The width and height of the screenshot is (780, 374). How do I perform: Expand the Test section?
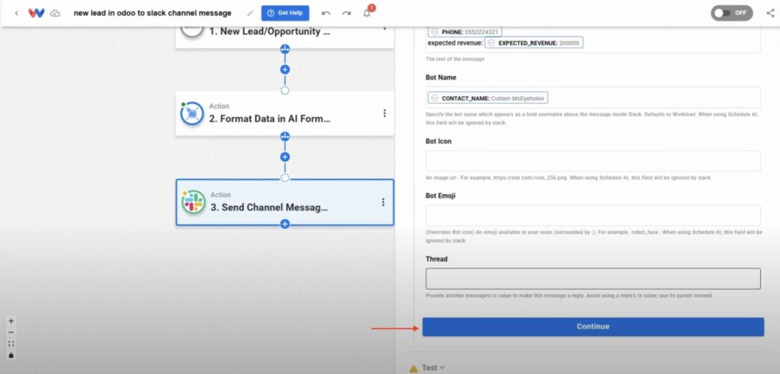pos(433,368)
